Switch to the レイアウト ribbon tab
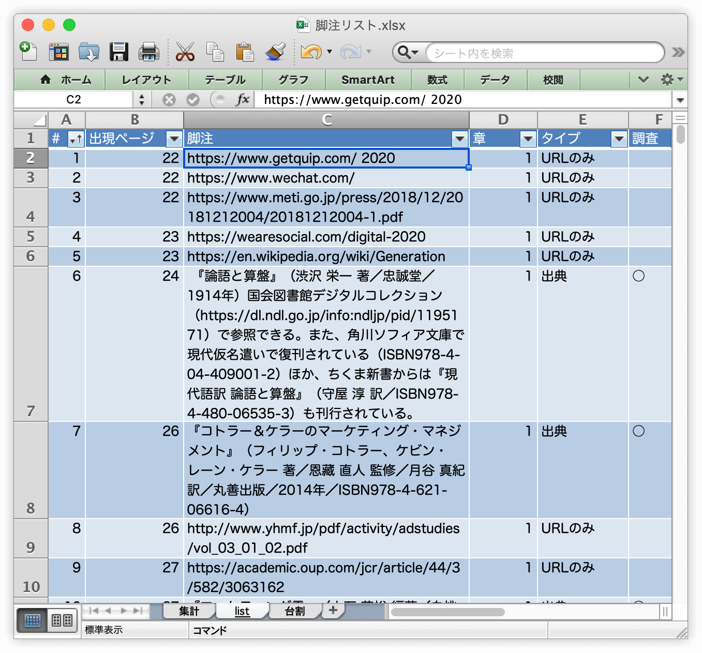702x653 pixels. (x=146, y=80)
